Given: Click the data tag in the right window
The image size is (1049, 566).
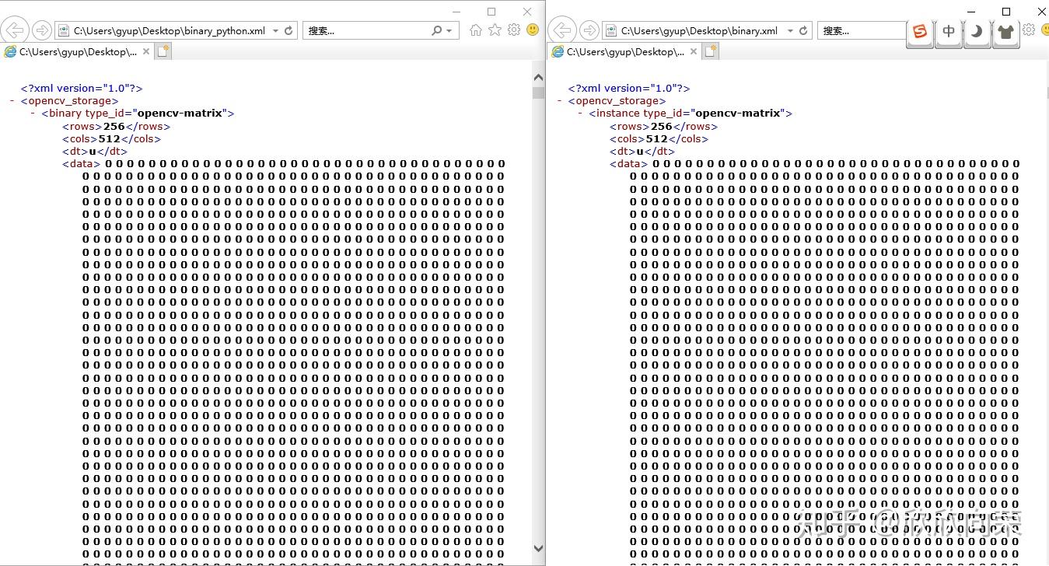Looking at the screenshot, I should click(629, 164).
